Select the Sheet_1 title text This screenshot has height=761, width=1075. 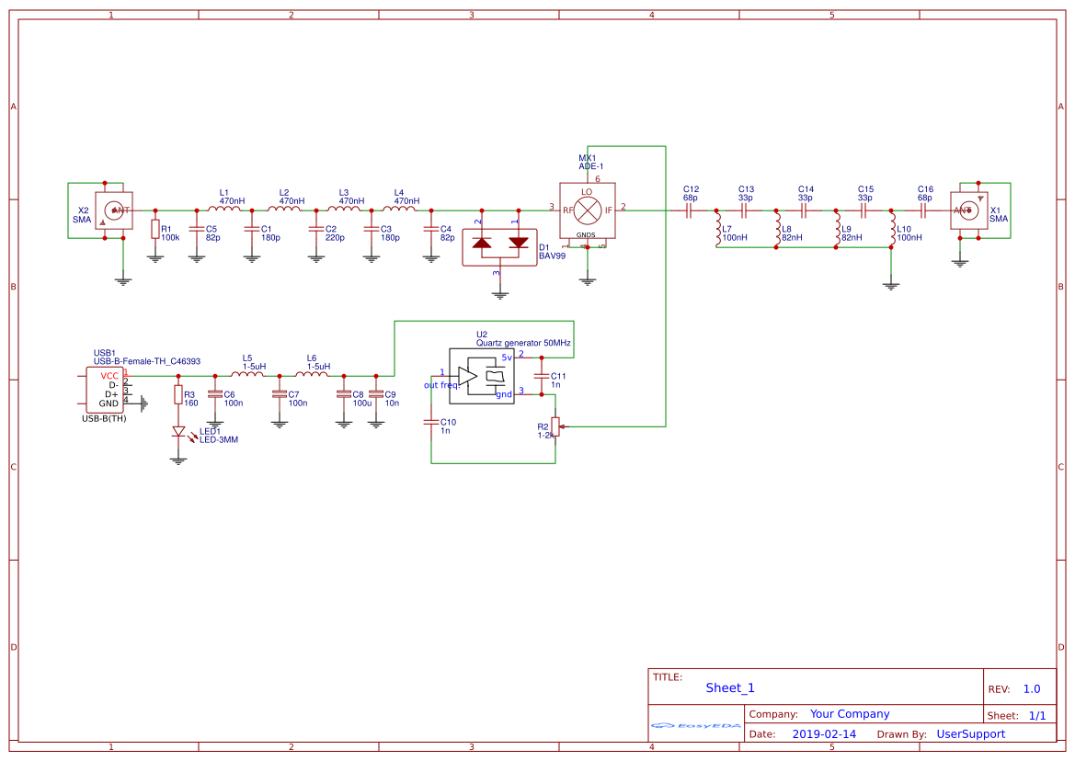coord(729,687)
